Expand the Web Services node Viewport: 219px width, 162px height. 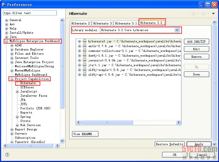tap(17, 125)
